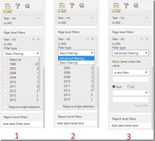Screen dimensions: 155x141
Task: Open Fields tab icon in panel 2
Action: tap(62, 6)
